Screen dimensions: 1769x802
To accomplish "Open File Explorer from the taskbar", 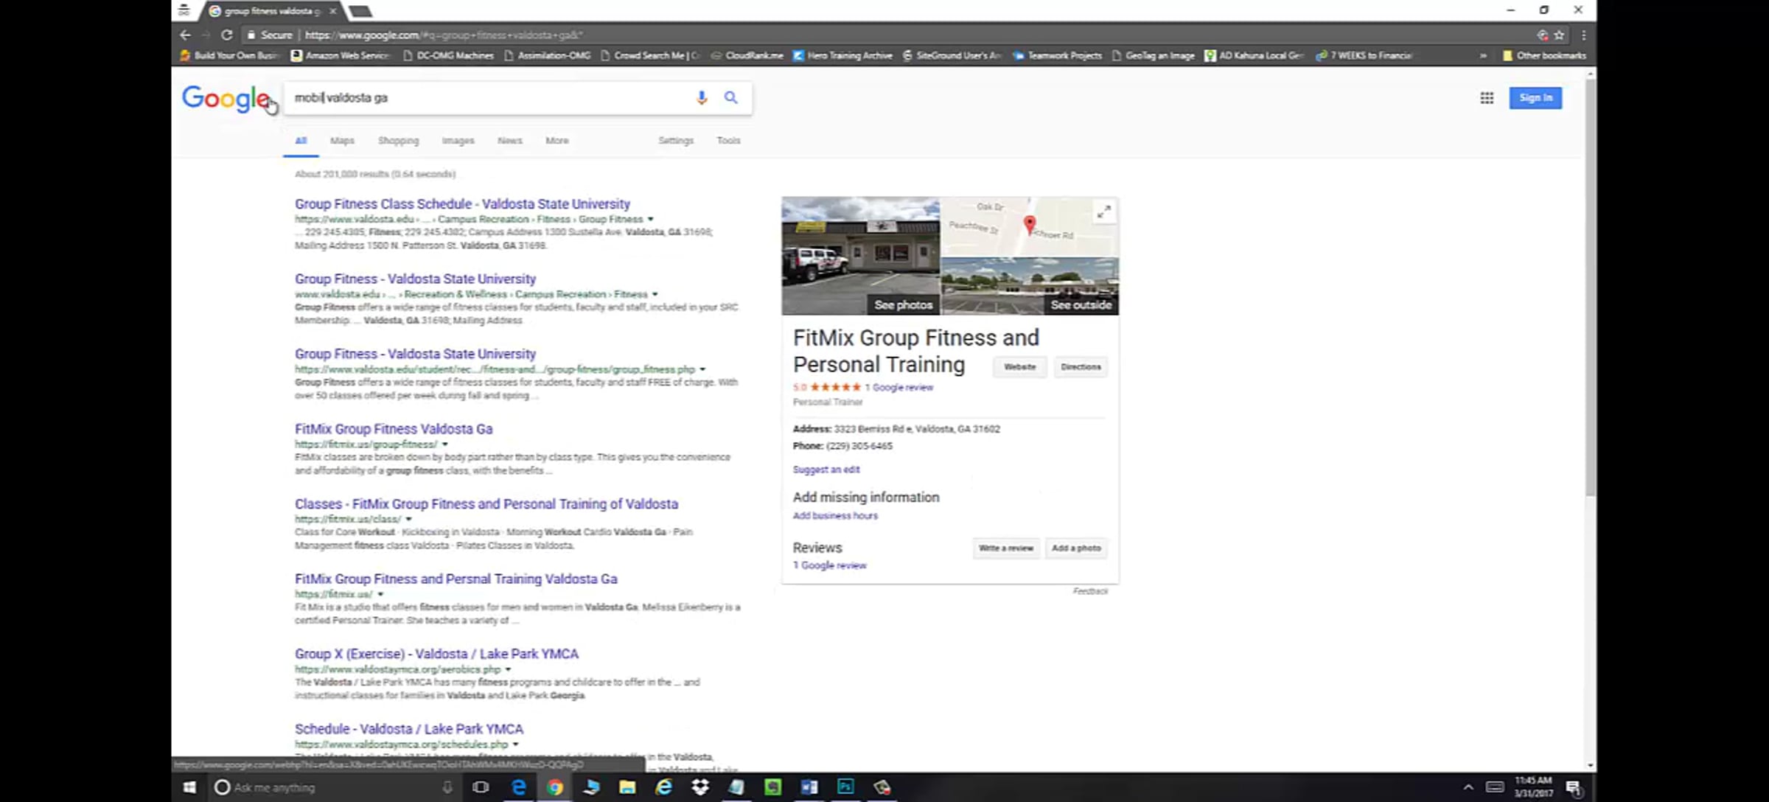I will click(627, 787).
